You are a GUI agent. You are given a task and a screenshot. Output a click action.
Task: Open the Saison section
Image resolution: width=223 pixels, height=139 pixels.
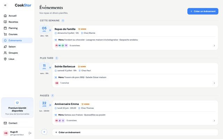tap(17, 47)
